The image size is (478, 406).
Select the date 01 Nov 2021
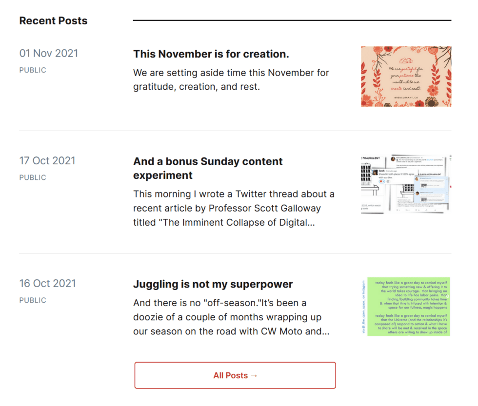(x=49, y=53)
